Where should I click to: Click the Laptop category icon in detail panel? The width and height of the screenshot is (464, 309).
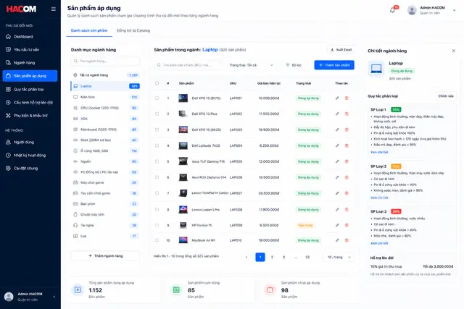[376, 69]
